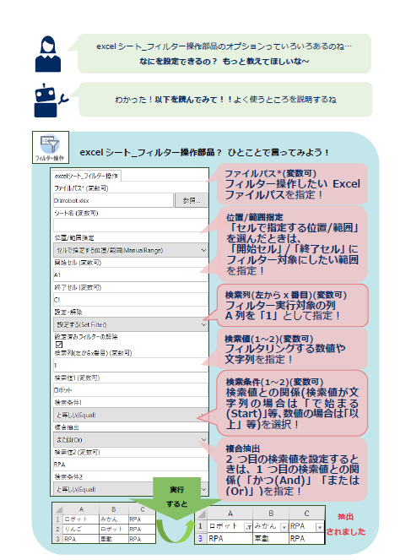The height and width of the screenshot is (560, 411).
Task: Click the 終了セル field containing C1
Action: pos(130,300)
